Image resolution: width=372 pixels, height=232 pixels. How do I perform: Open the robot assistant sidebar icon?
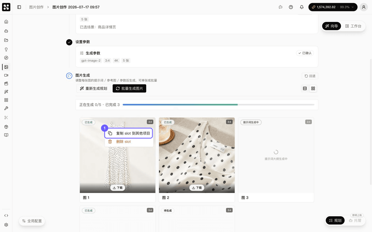6,31
